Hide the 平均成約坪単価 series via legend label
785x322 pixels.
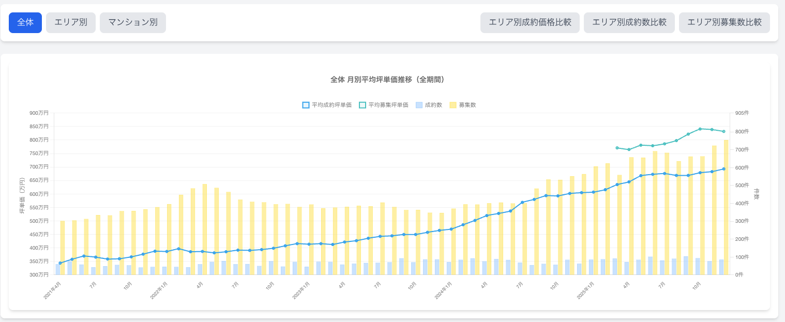(x=331, y=105)
